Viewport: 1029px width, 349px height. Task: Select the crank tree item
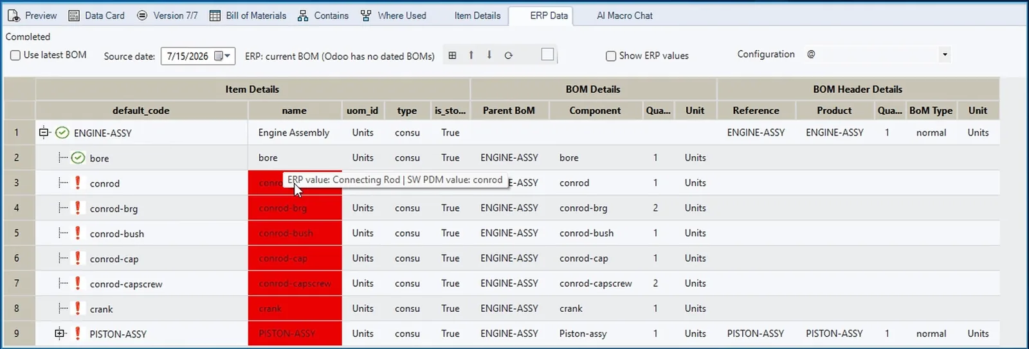[102, 309]
